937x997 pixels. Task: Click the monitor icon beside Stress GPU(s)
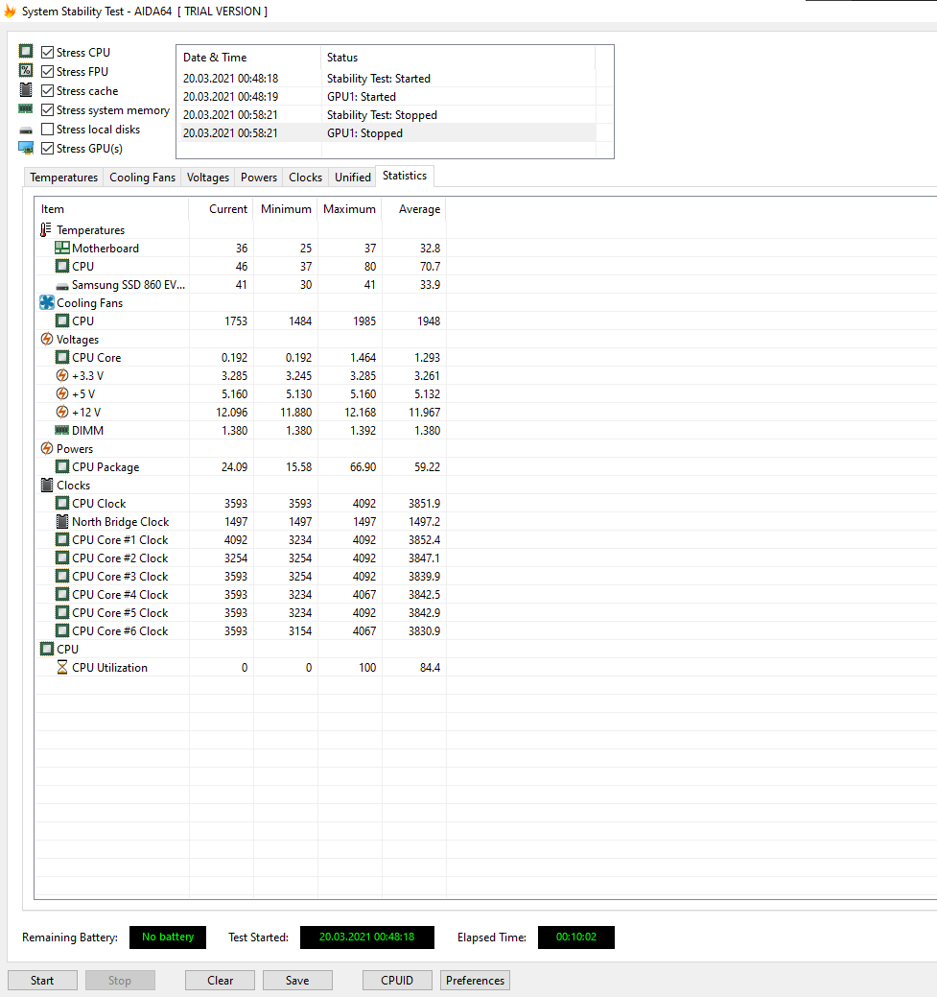click(x=26, y=148)
